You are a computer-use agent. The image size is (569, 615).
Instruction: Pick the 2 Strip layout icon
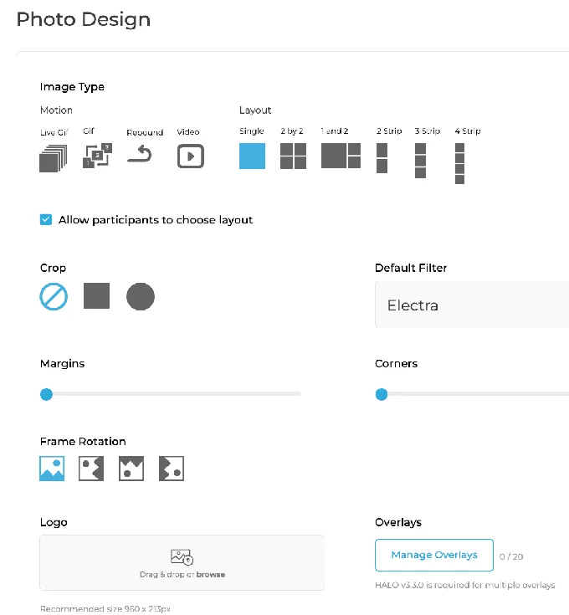tap(382, 158)
